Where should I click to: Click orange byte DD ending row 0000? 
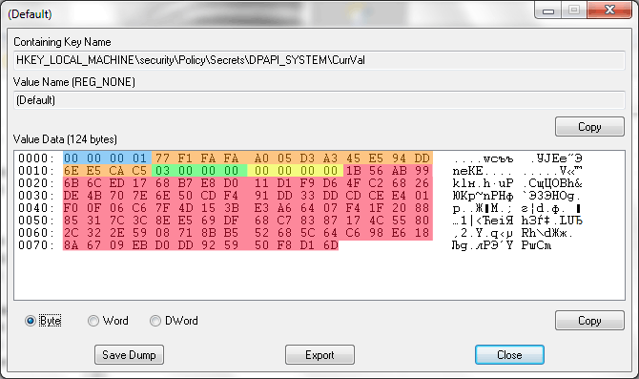click(423, 158)
